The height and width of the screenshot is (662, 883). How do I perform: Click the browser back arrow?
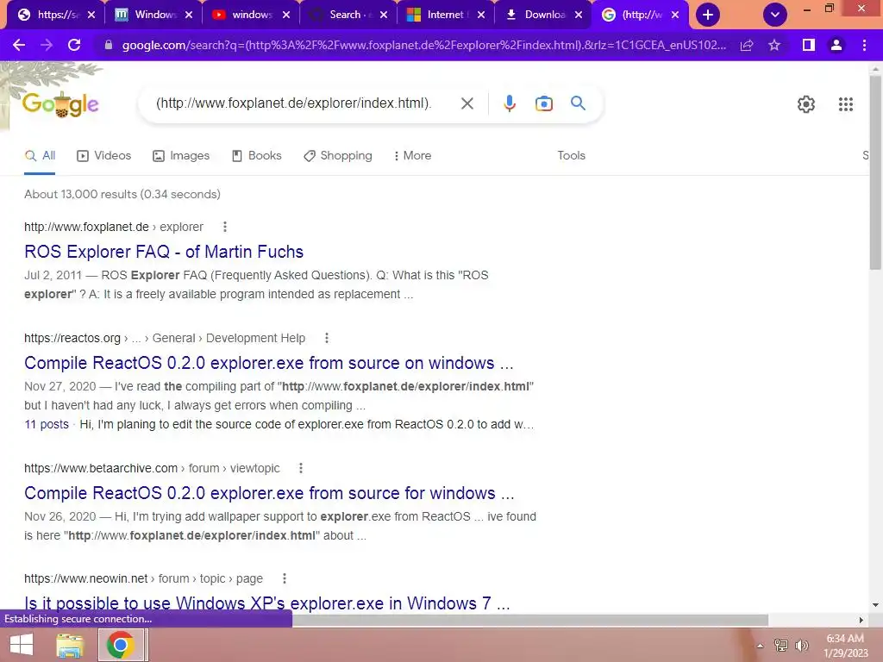[19, 45]
